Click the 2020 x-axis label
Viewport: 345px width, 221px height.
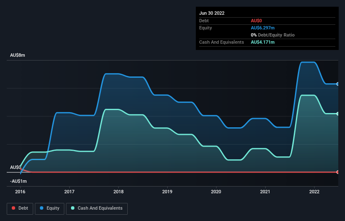click(216, 192)
